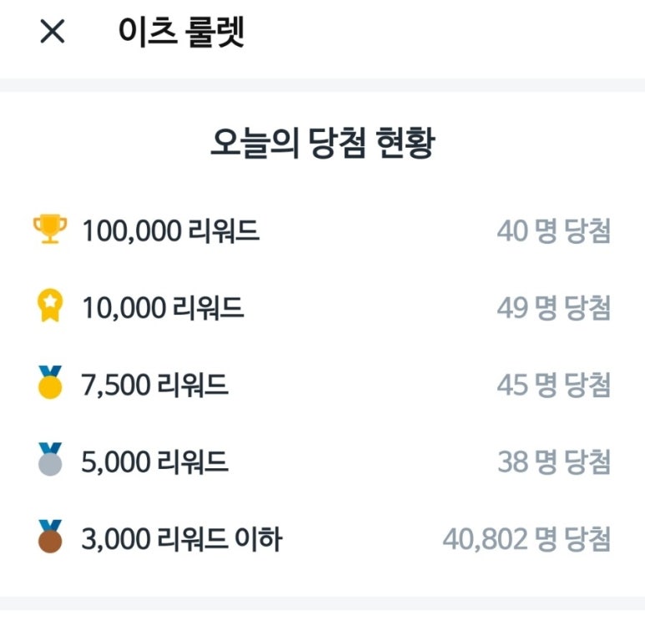Tap the silver medal icon
Image resolution: width=645 pixels, height=626 pixels.
pyautogui.click(x=49, y=461)
